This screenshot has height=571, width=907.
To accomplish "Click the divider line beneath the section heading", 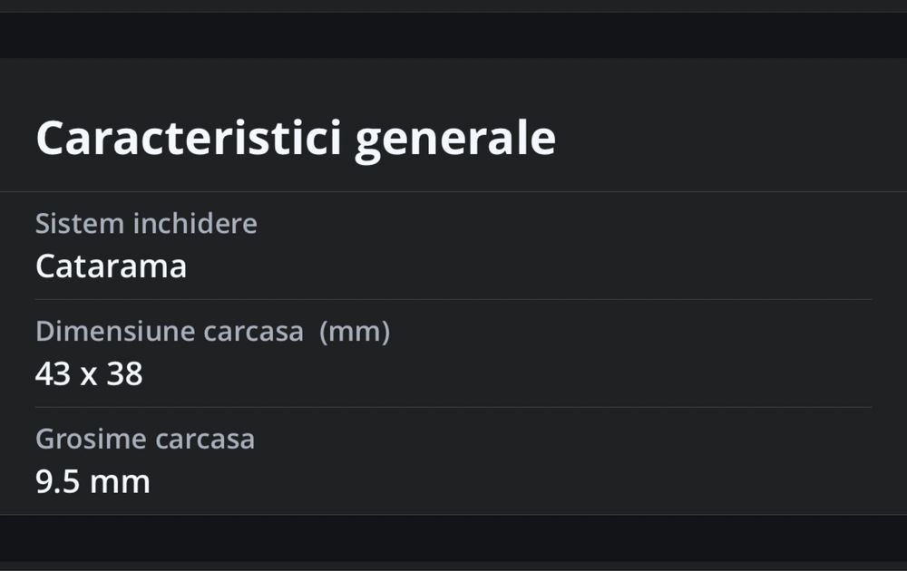I will [453, 191].
